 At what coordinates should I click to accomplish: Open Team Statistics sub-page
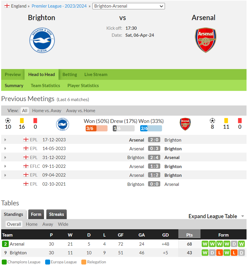click(x=45, y=85)
